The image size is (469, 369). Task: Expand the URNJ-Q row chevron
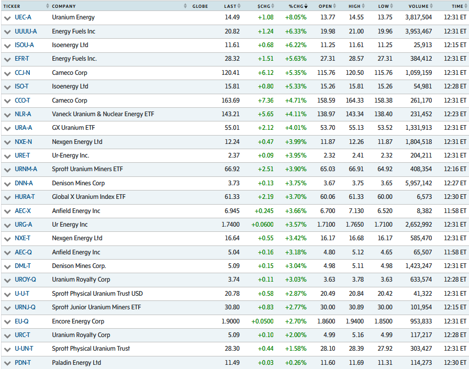(7, 308)
